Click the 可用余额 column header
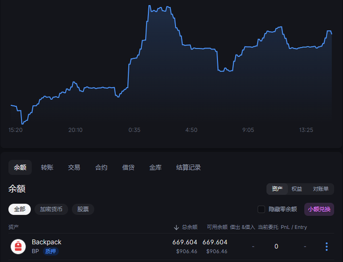Viewport: 343px width, 262px height. [217, 227]
